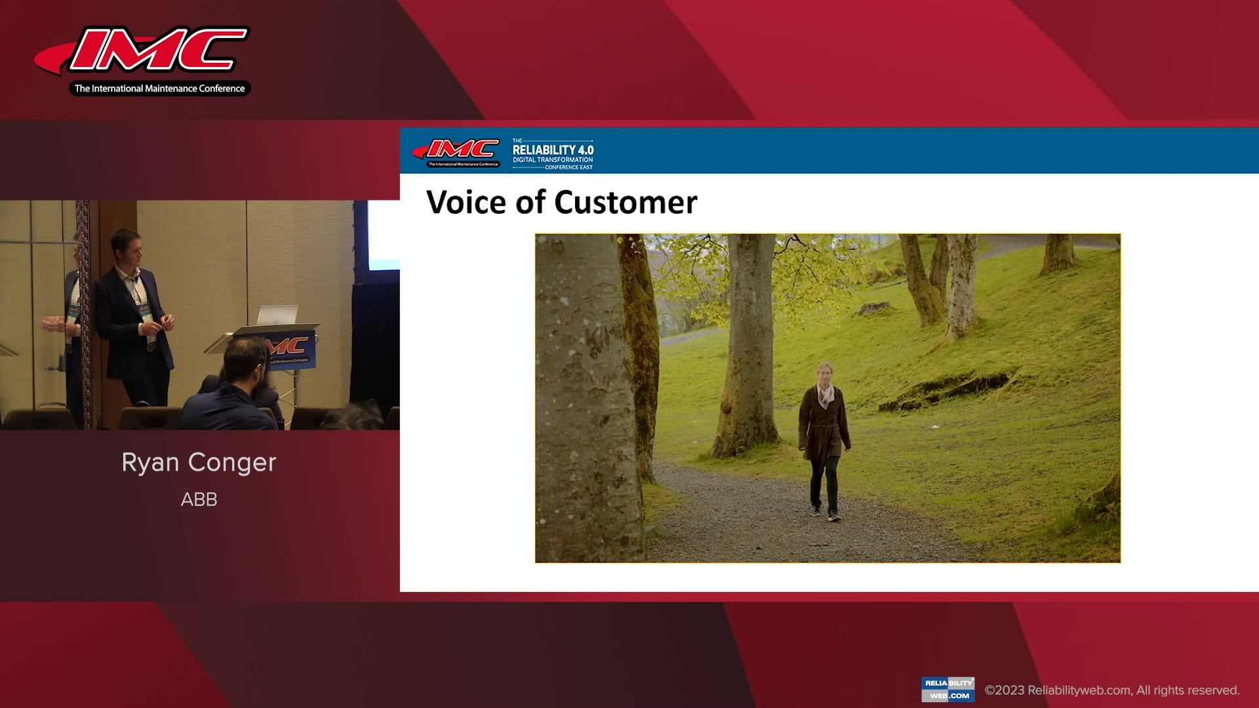The height and width of the screenshot is (708, 1259).
Task: Click the blue slide header bar
Action: tap(918, 151)
